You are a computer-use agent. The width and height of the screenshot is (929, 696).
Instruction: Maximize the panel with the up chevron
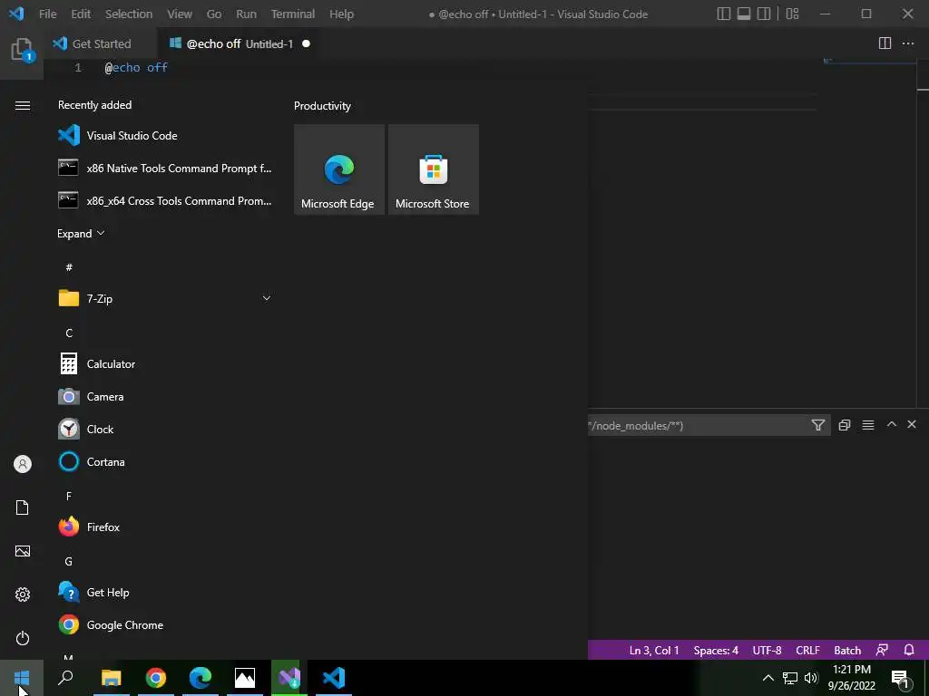891,424
